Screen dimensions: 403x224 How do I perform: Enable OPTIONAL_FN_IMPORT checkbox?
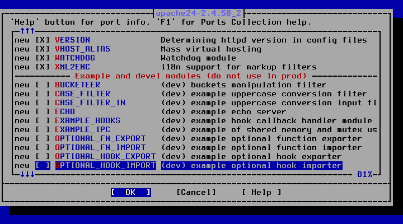point(43,148)
